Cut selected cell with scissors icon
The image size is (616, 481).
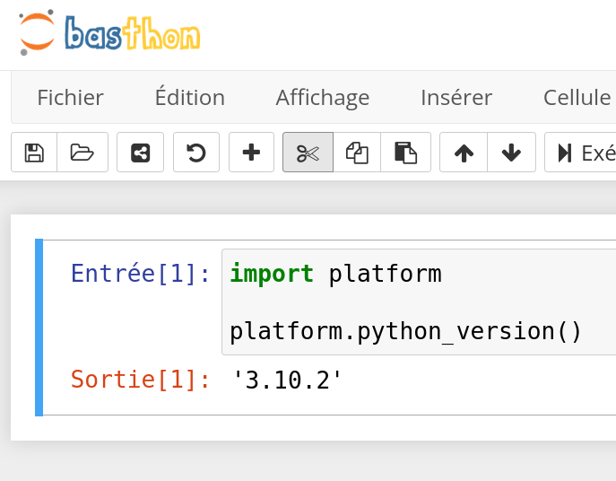point(308,153)
